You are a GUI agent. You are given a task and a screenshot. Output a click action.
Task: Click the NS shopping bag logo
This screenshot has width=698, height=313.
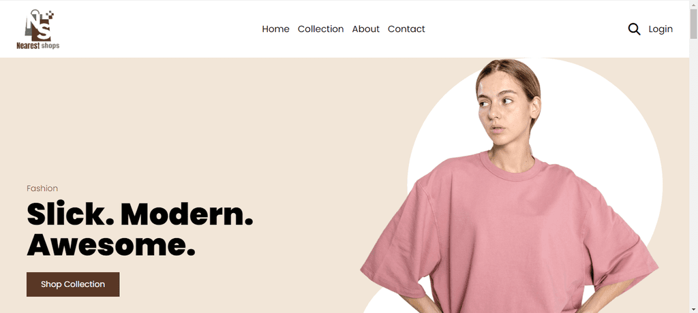(x=39, y=25)
